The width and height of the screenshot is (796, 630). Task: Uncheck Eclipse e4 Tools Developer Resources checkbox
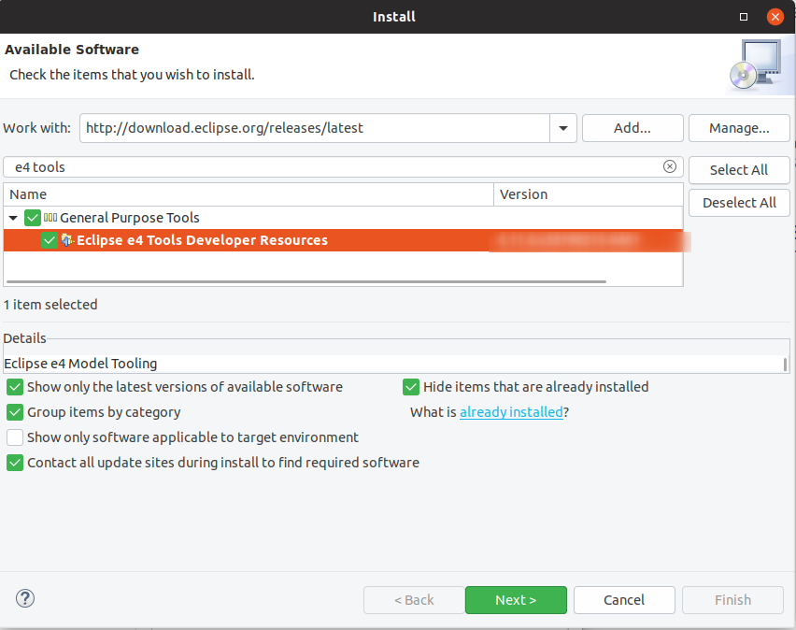50,240
